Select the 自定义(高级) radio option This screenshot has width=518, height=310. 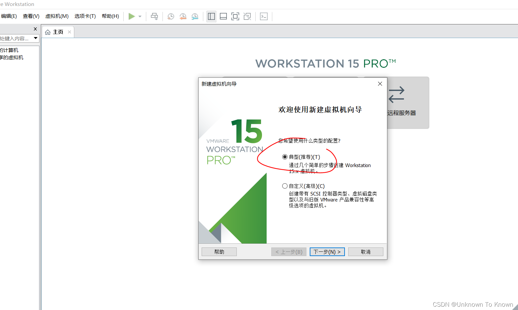285,186
